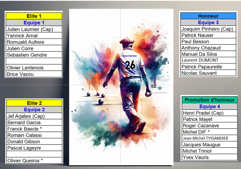241x169 pixels.
Task: Select Julien Laumier (Cap) cell
Action: tap(34, 29)
